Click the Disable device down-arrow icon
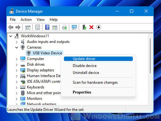 coord(99,27)
